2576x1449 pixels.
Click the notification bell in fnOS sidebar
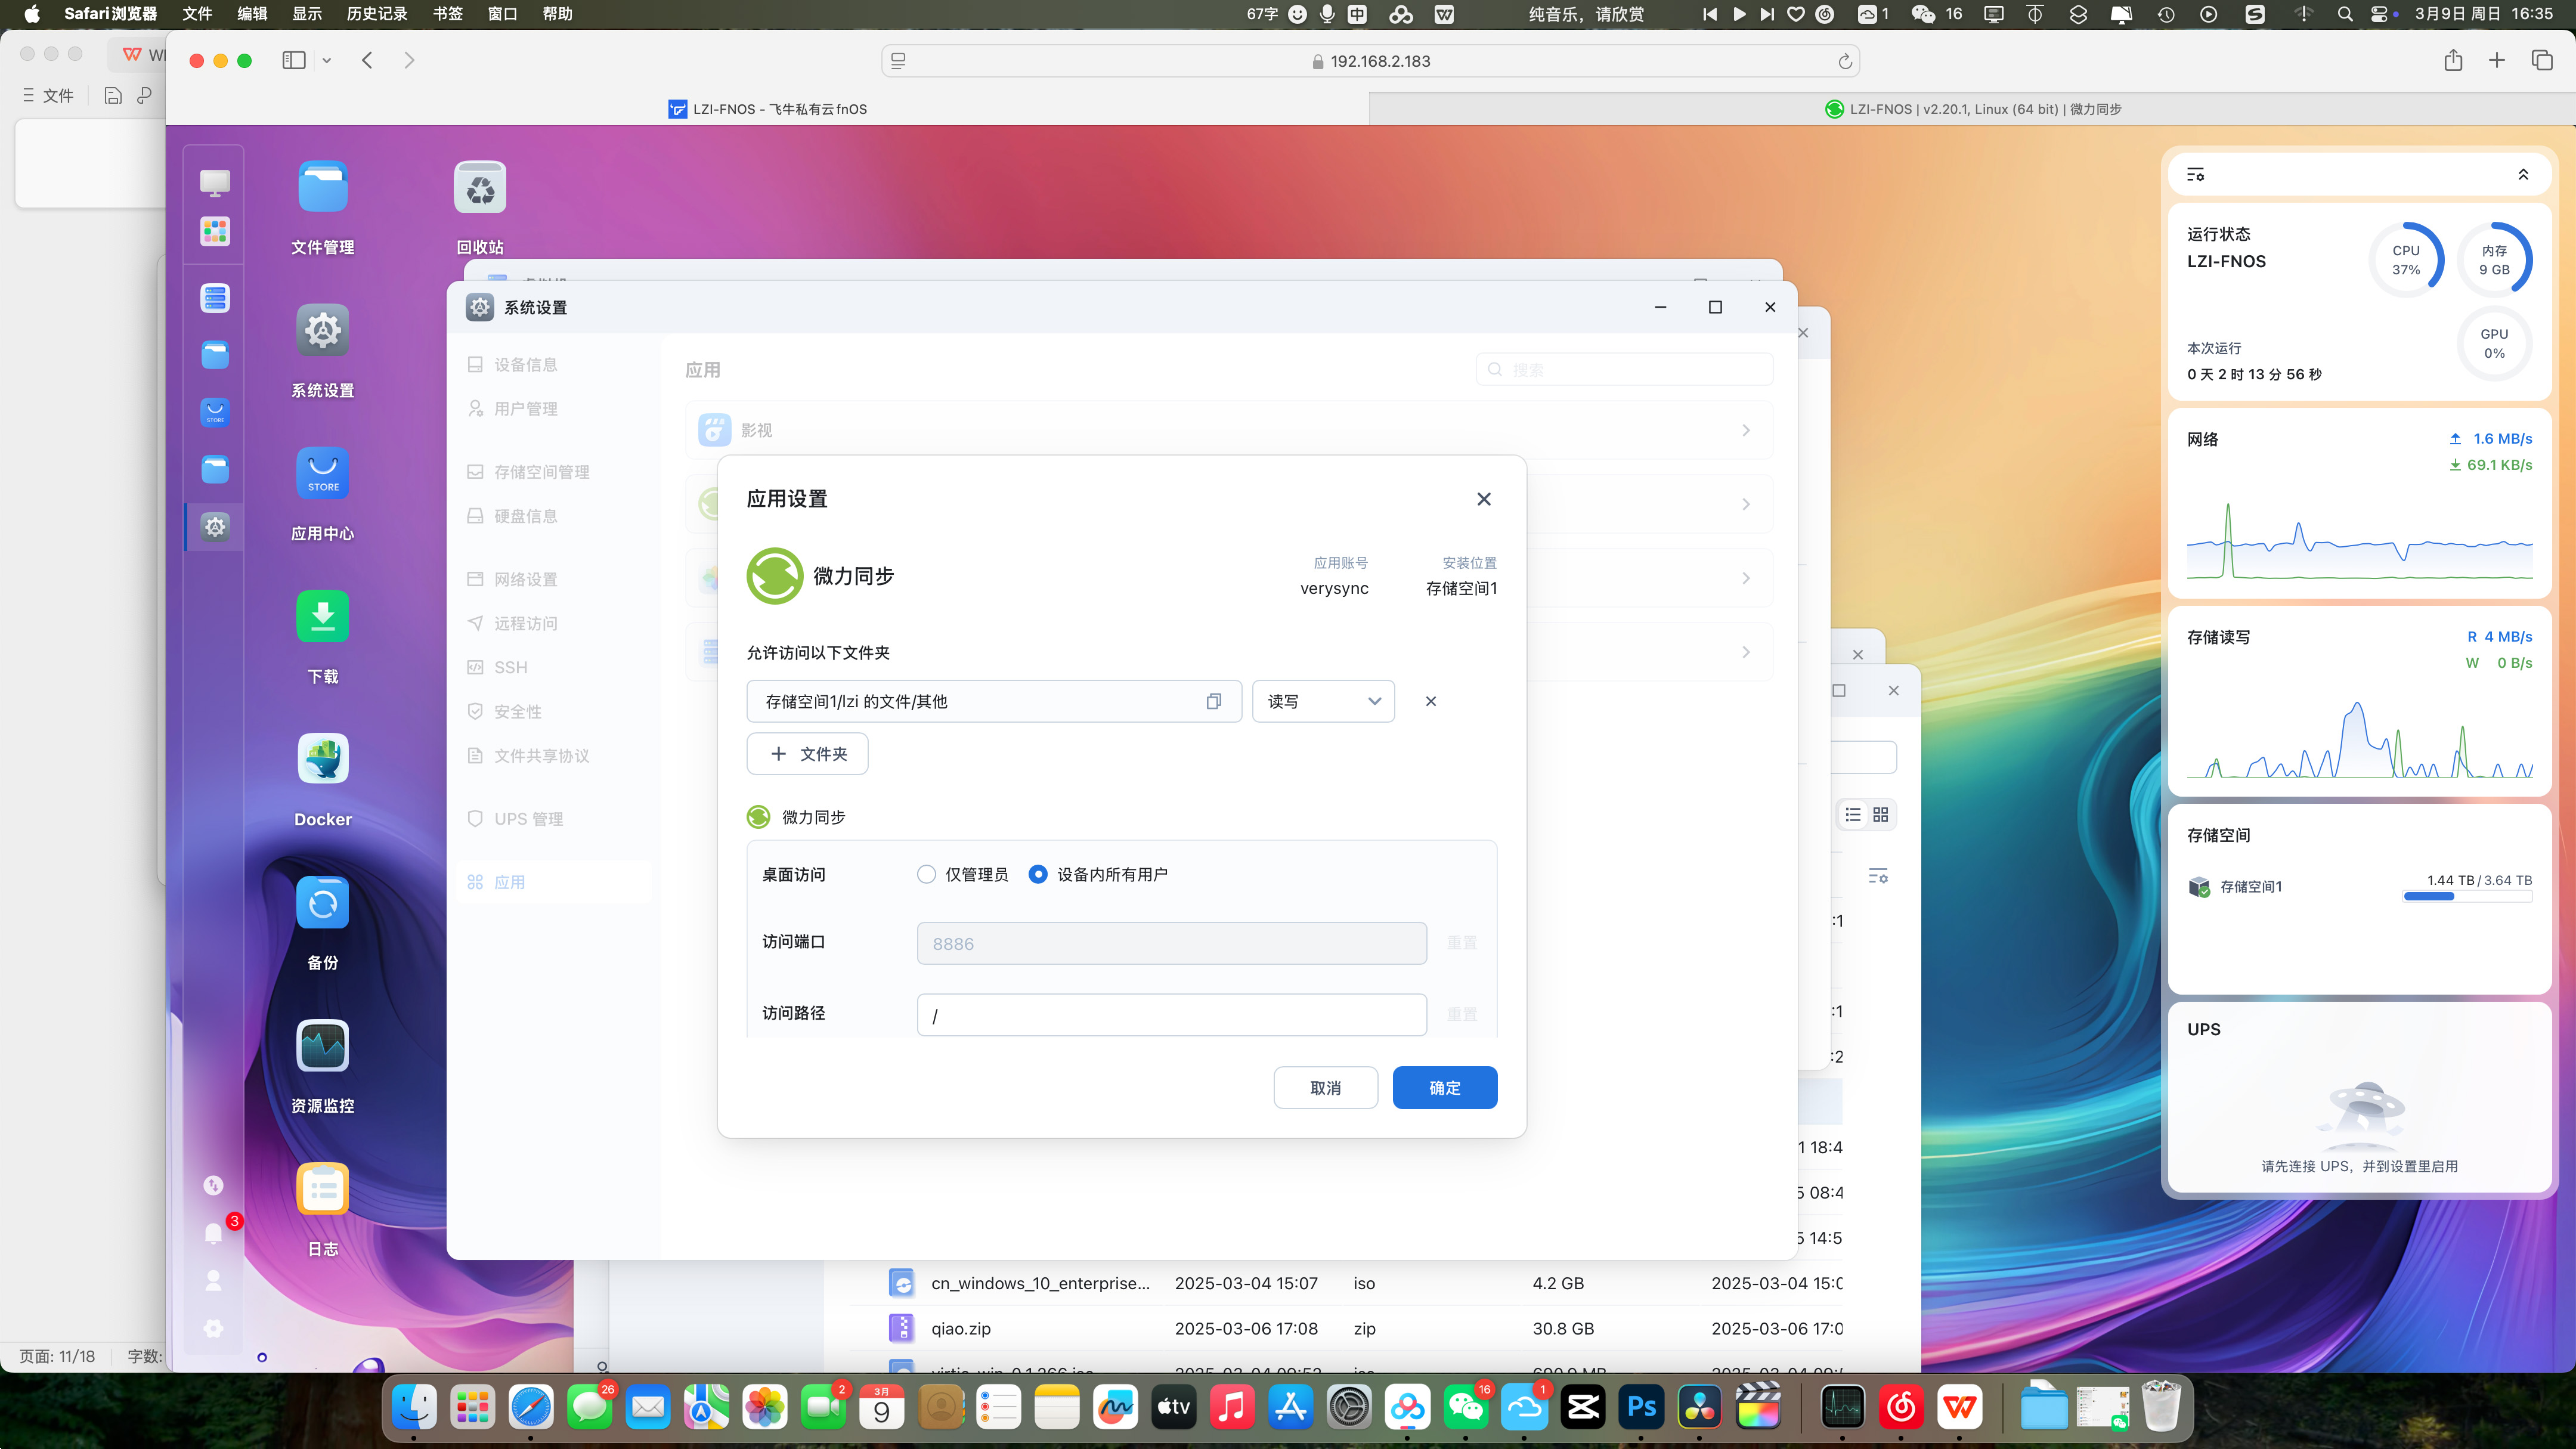tap(213, 1233)
